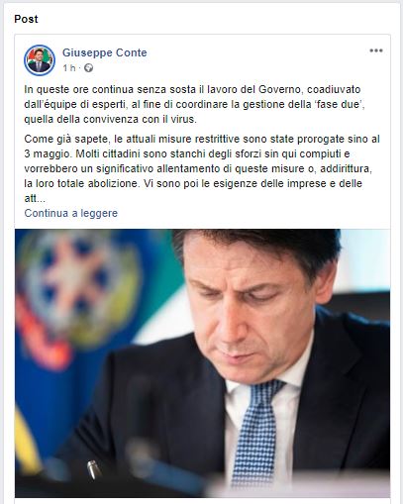Click the first paragraph beginning 'In queste ore'
This screenshot has height=504, width=403.
pyautogui.click(x=195, y=104)
